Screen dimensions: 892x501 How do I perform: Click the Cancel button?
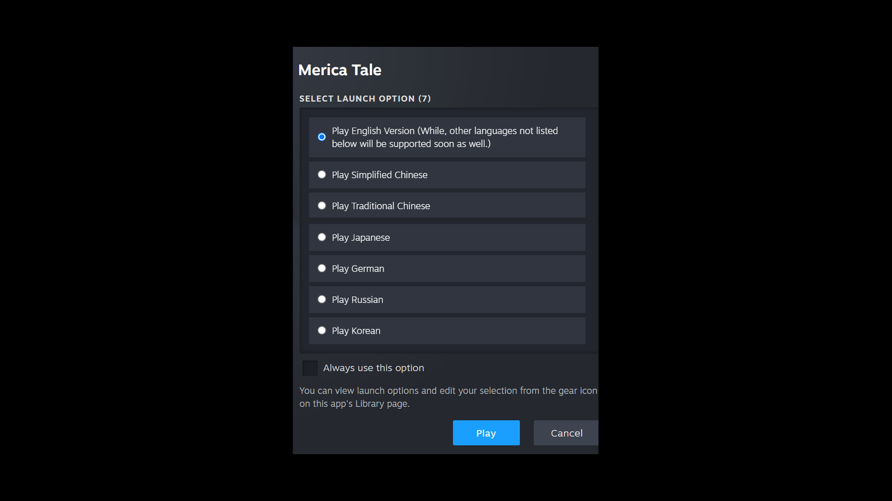[566, 433]
